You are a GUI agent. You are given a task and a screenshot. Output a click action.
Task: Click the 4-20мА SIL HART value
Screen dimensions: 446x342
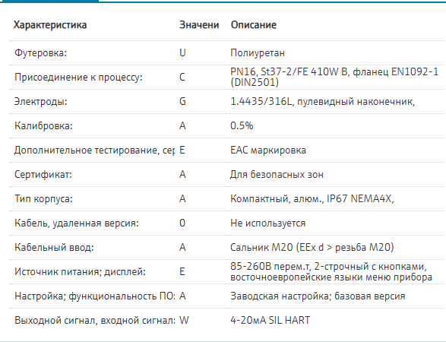270,321
